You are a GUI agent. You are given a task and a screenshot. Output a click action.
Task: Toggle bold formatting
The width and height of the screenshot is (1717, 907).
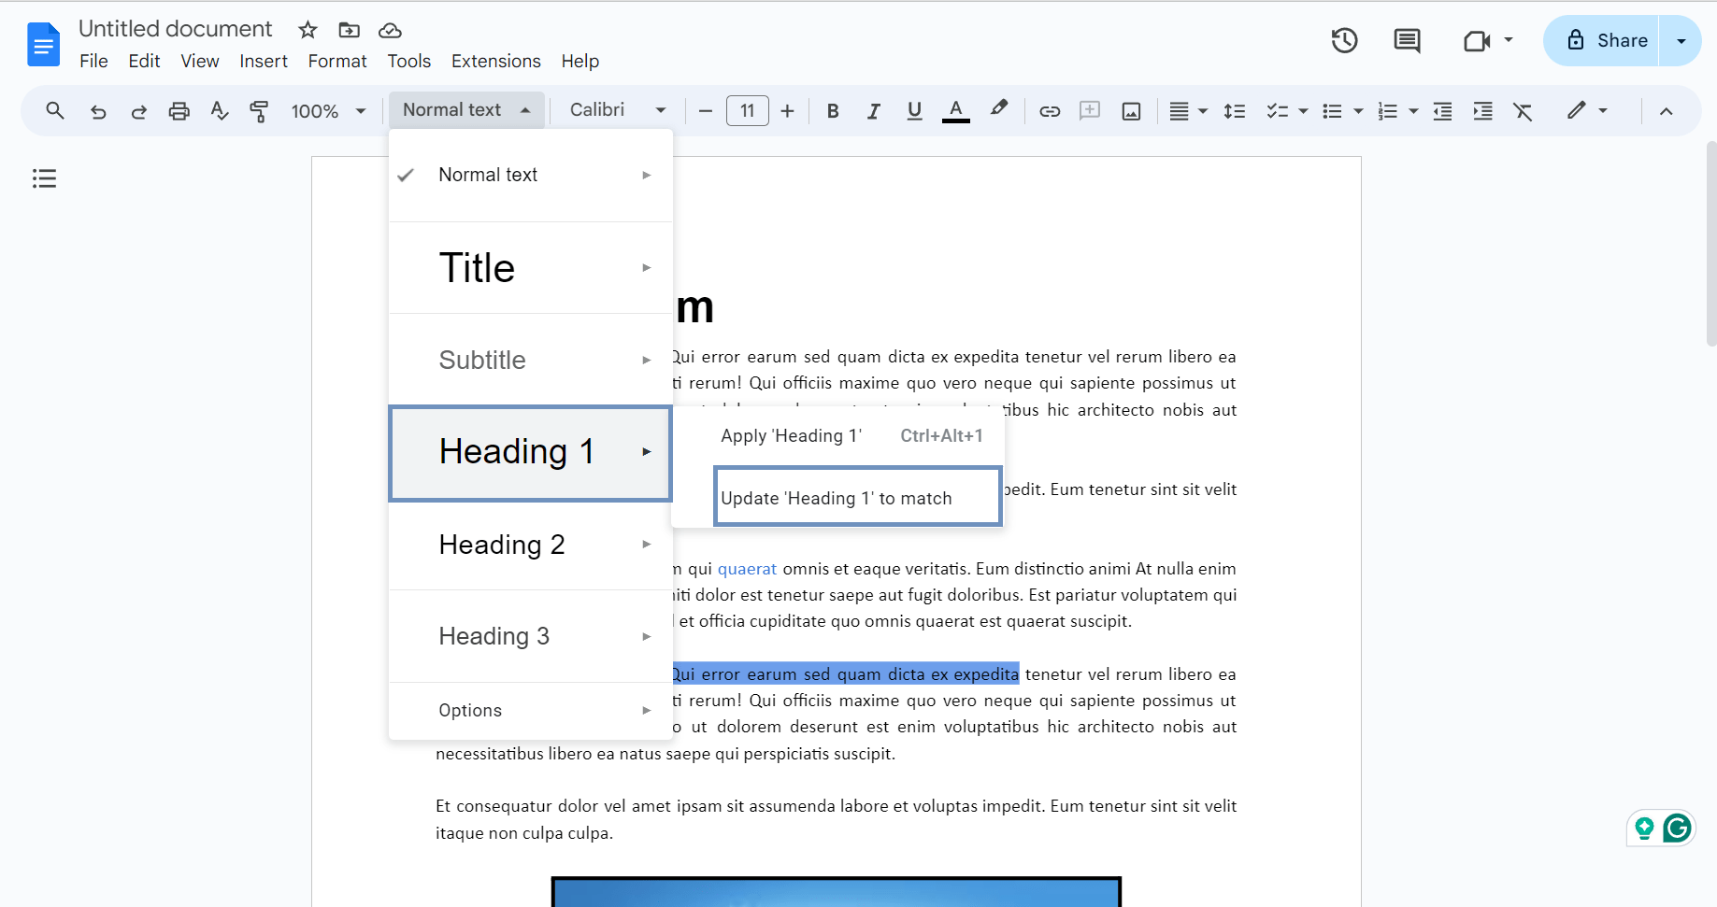pos(832,110)
